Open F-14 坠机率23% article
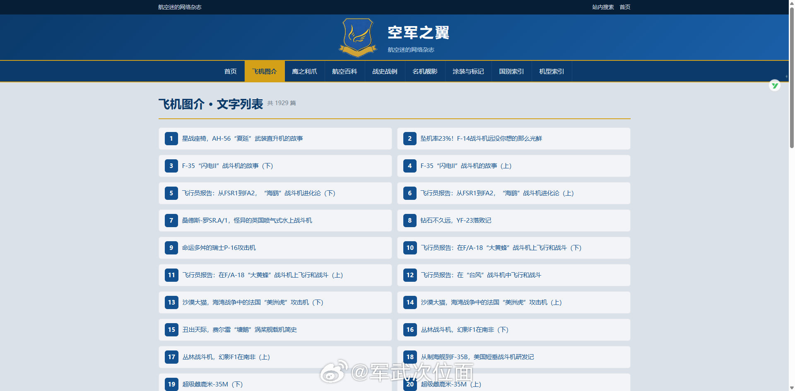The height and width of the screenshot is (391, 795). pyautogui.click(x=481, y=139)
